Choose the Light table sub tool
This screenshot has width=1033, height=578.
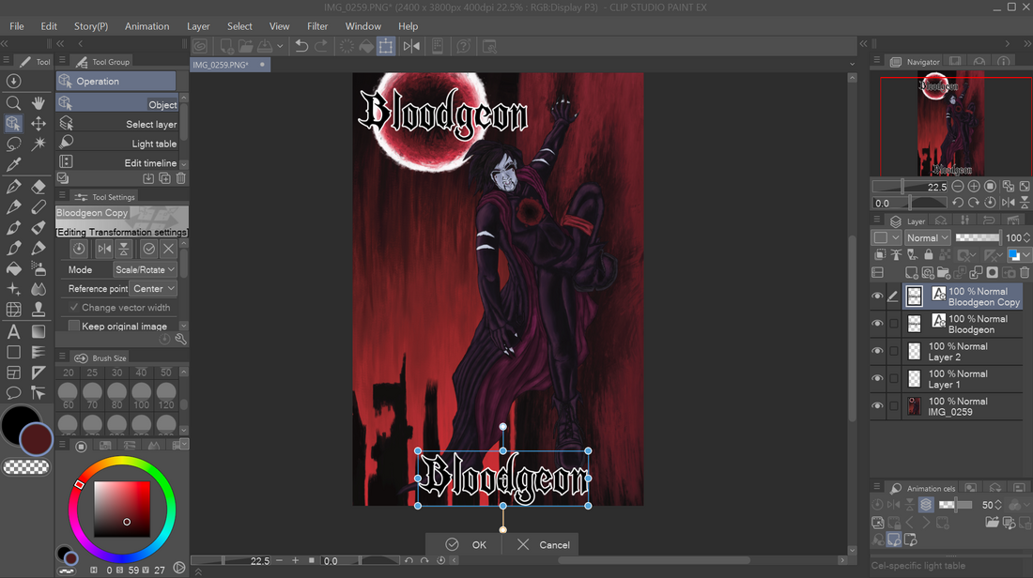pos(117,143)
